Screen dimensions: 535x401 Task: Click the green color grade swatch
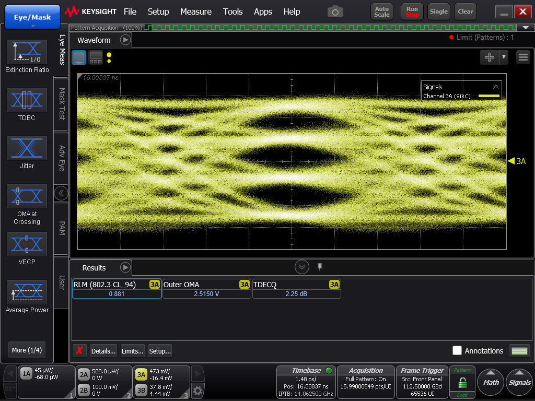(x=519, y=351)
